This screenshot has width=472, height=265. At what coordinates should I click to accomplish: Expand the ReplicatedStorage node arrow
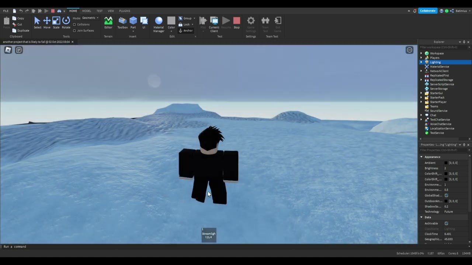(421, 80)
